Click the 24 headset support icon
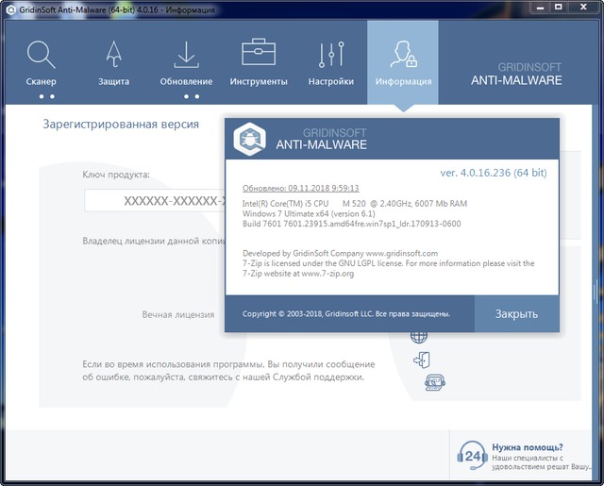Viewport: 604px width, 486px height. (x=471, y=456)
